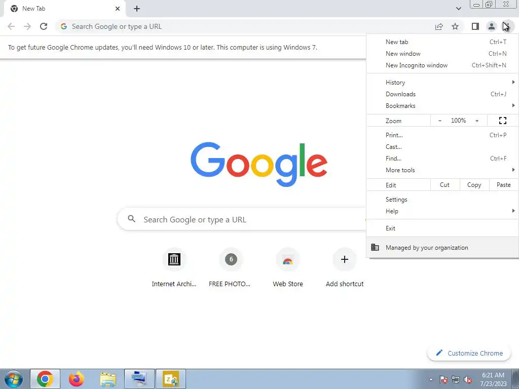Open Settings from the menu
This screenshot has height=389, width=519.
click(442, 200)
